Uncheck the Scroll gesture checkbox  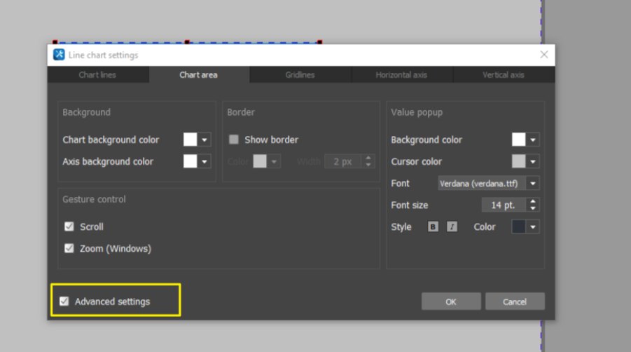69,226
